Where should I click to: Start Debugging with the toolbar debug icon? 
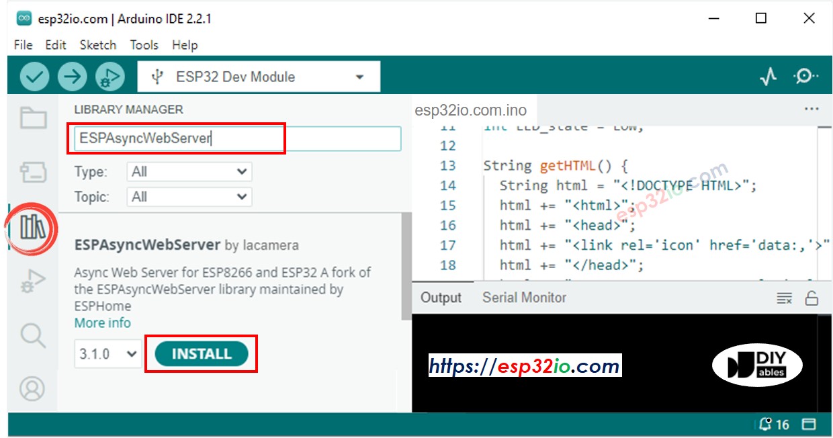click(109, 77)
